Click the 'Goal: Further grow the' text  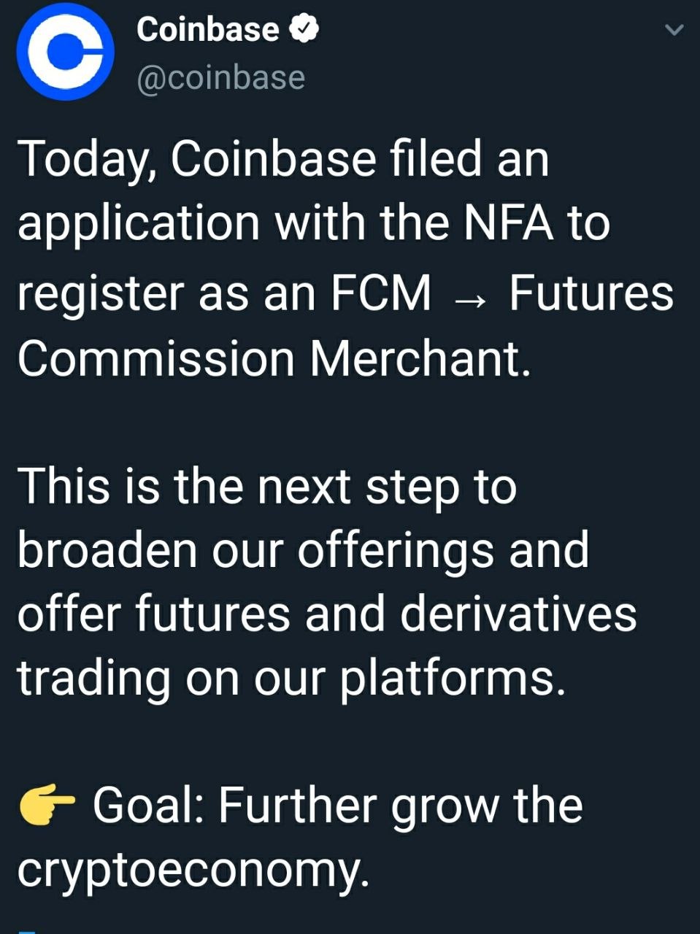338,806
